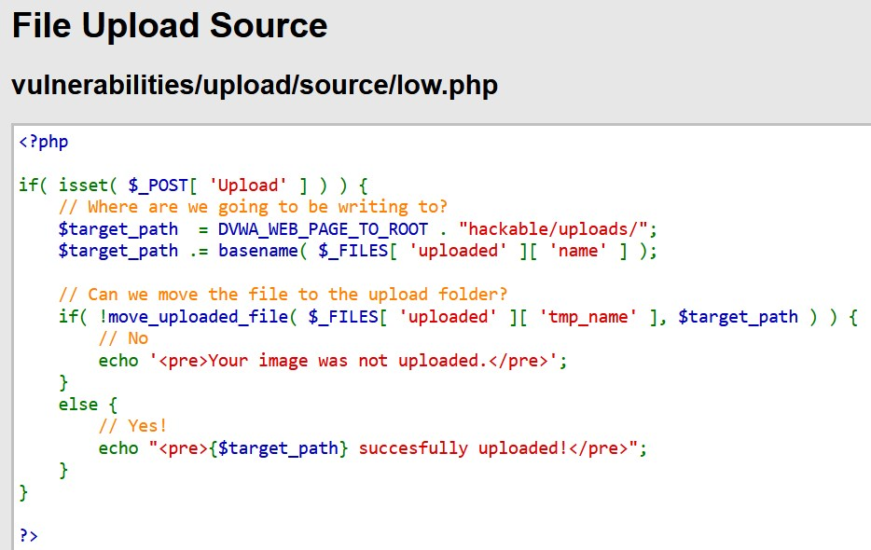Viewport: 871px width, 550px height.
Task: Click the '// No' comment
Action: click(123, 338)
